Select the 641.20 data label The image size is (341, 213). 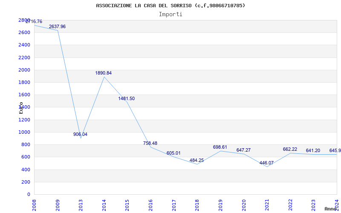[313, 151]
